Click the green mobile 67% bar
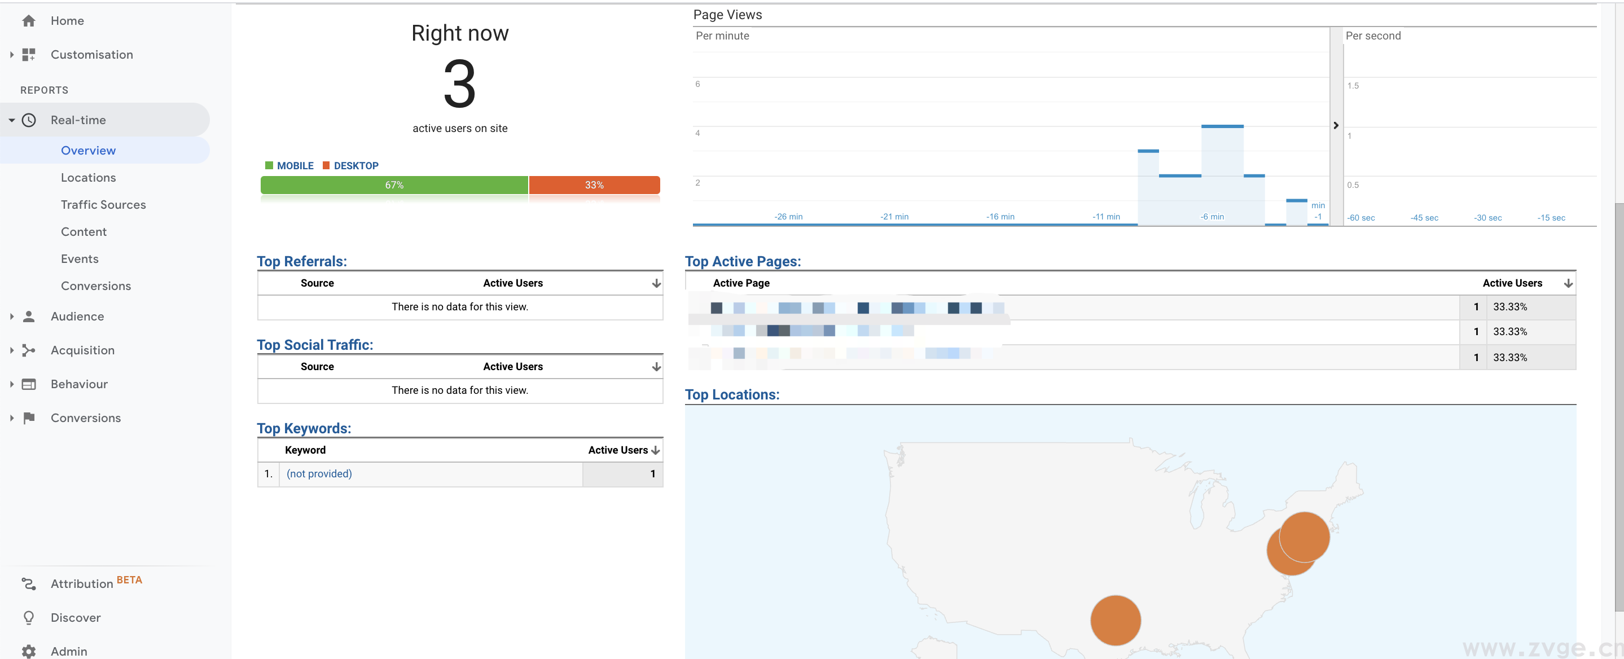This screenshot has height=659, width=1624. pyautogui.click(x=394, y=184)
